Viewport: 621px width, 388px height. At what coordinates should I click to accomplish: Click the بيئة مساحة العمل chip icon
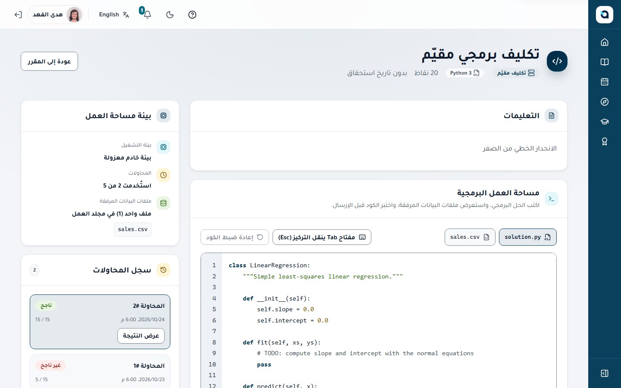[163, 116]
